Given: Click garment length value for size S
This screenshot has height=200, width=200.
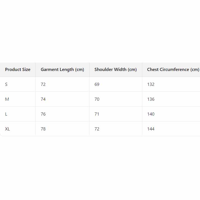Looking at the screenshot, I should (x=43, y=84).
